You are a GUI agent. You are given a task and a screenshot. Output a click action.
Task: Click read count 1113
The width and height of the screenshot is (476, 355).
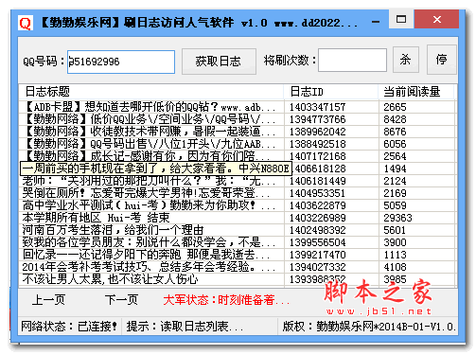click(x=395, y=255)
